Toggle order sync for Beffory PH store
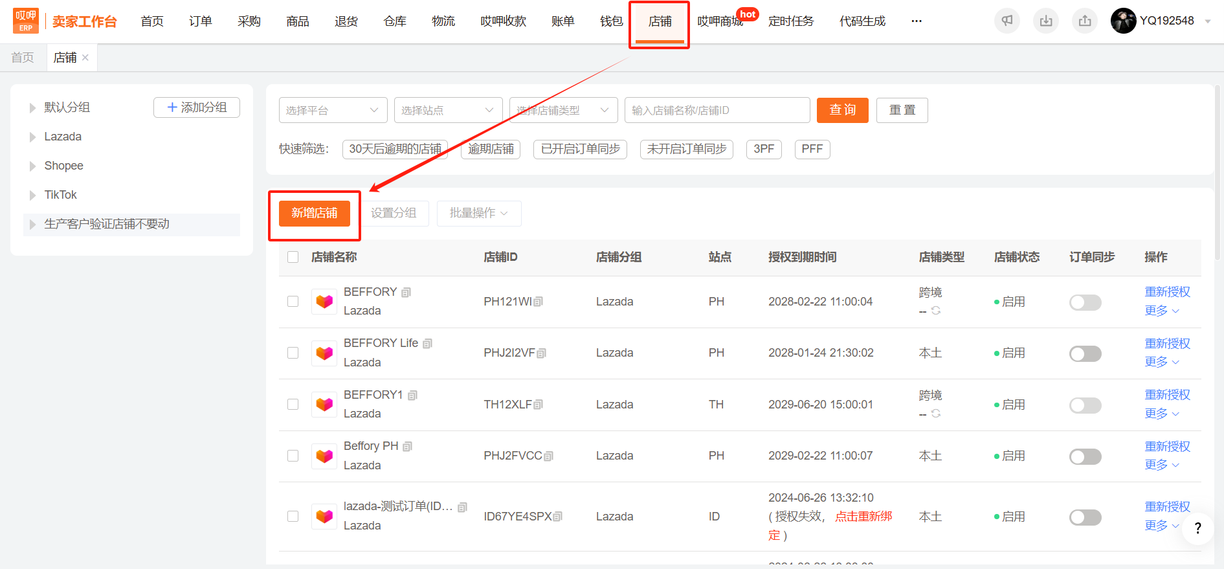This screenshot has height=569, width=1224. [1085, 456]
